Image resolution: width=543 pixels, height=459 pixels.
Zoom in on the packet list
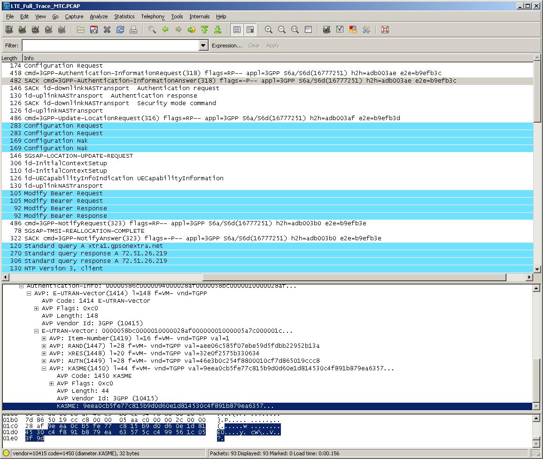pyautogui.click(x=269, y=30)
